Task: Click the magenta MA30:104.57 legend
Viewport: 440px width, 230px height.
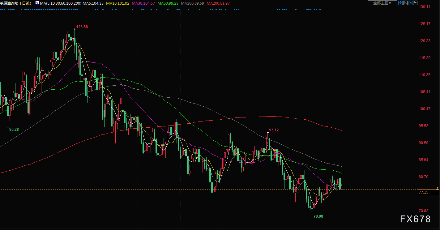Action: (143, 3)
